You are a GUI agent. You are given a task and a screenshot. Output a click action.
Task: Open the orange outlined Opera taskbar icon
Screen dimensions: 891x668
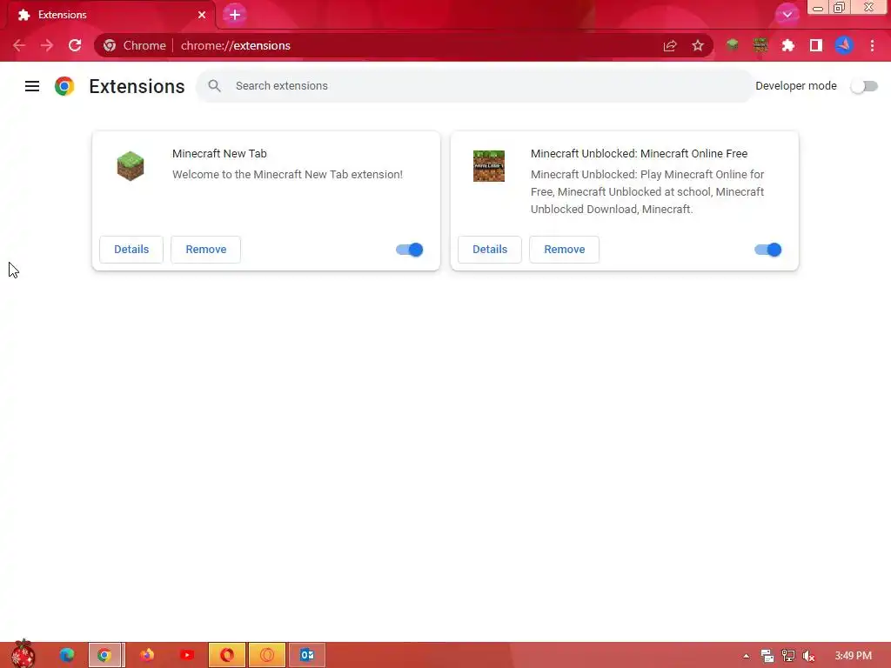(267, 655)
